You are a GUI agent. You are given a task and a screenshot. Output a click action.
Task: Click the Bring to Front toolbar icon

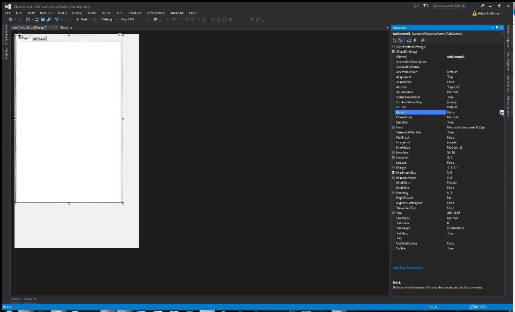click(x=252, y=19)
